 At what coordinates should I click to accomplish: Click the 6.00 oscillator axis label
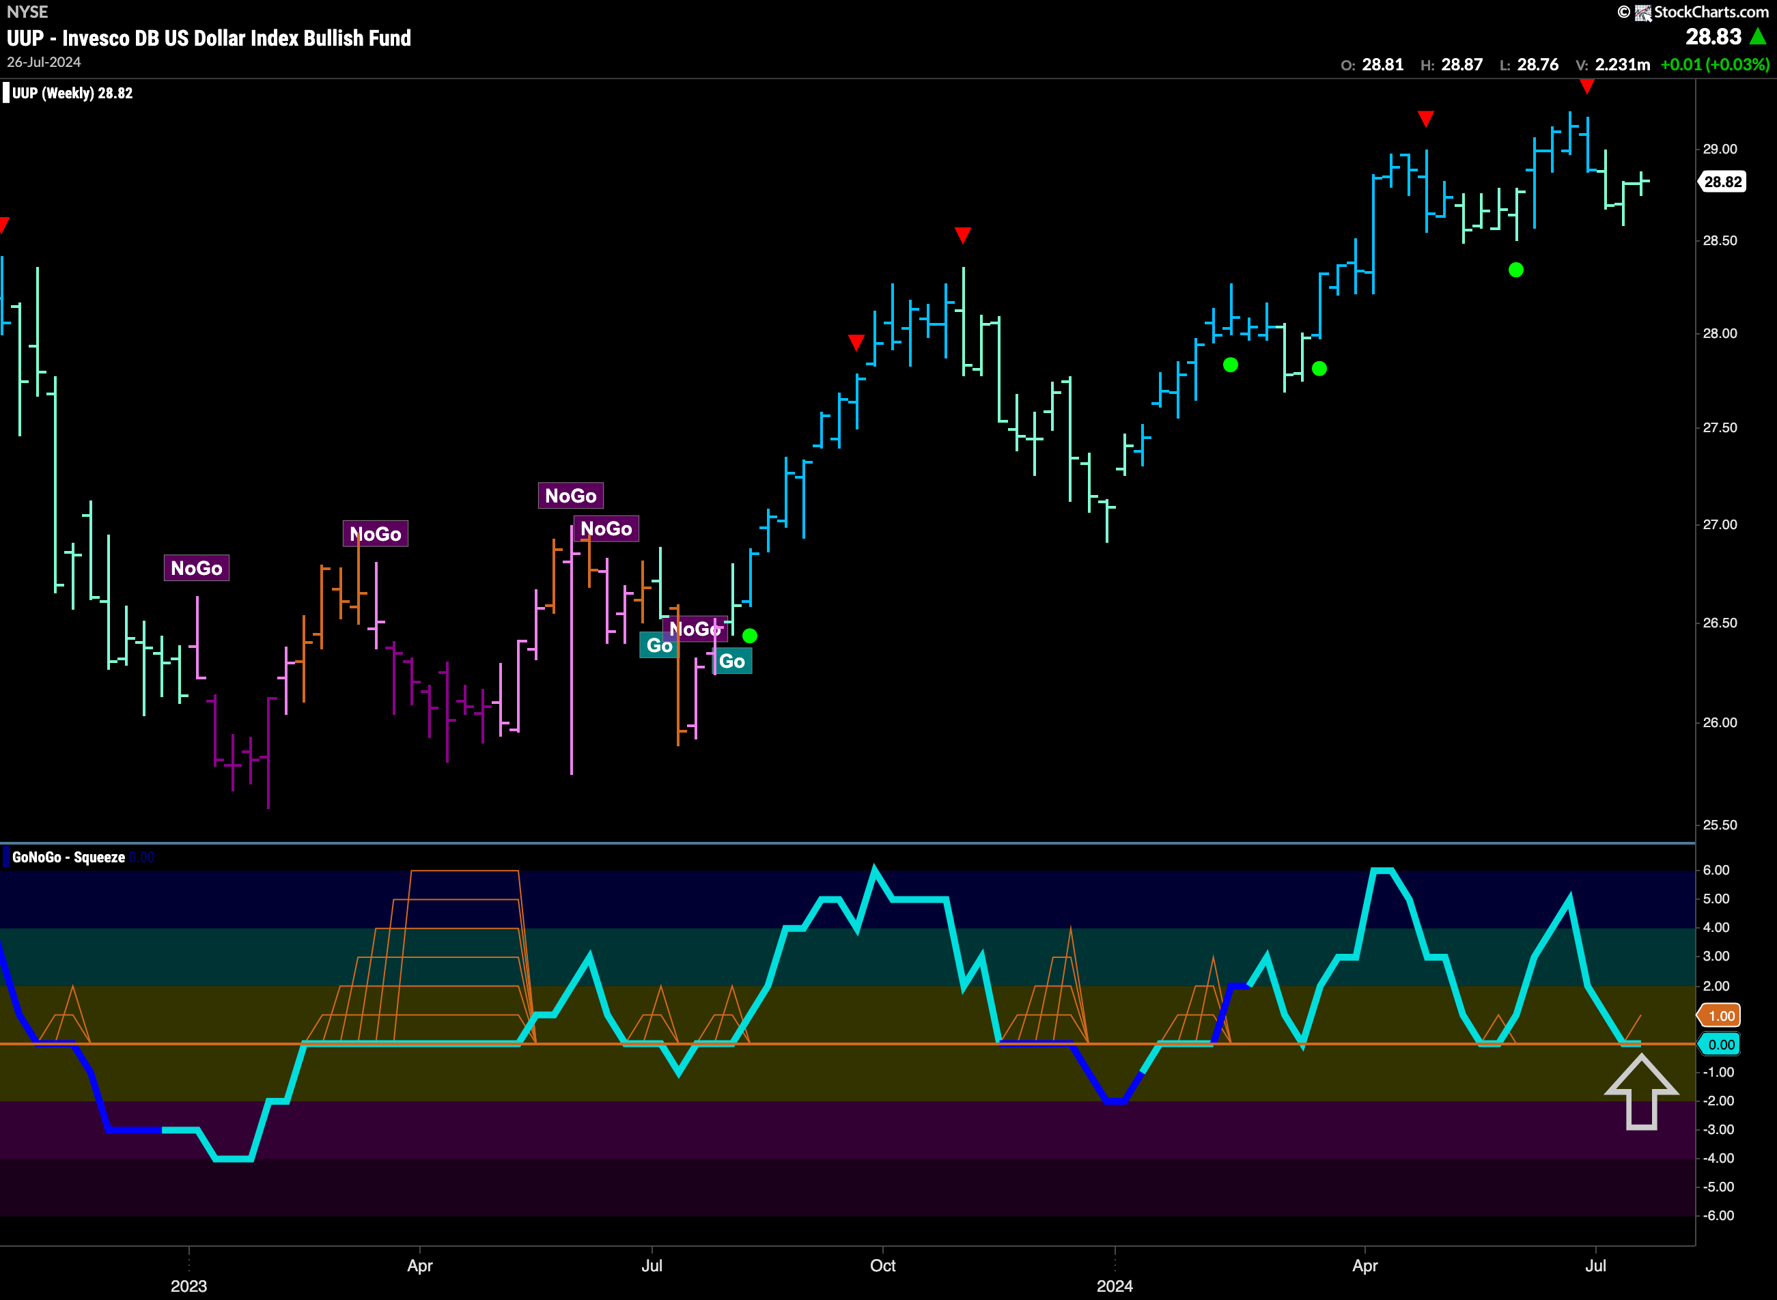coord(1716,870)
